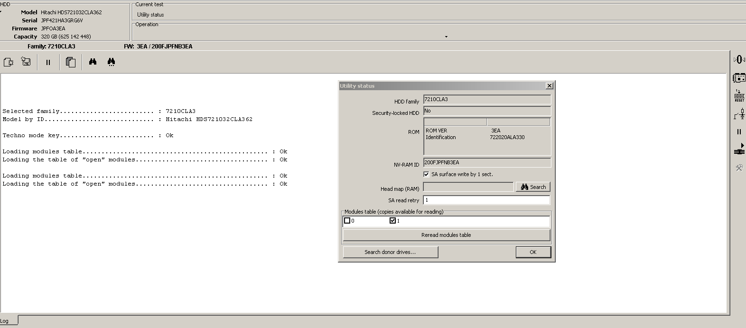Click the HDD family field 7210CLA3
This screenshot has width=746, height=328.
(487, 100)
